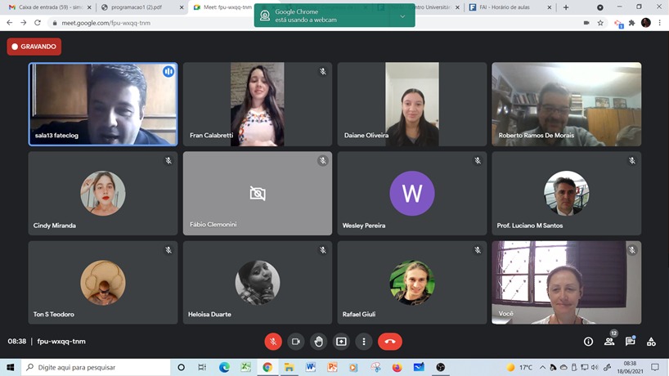Viewport: 669px width, 376px height.
Task: Click muted mic icon on Fran Calabretti tile
Action: pyautogui.click(x=323, y=72)
